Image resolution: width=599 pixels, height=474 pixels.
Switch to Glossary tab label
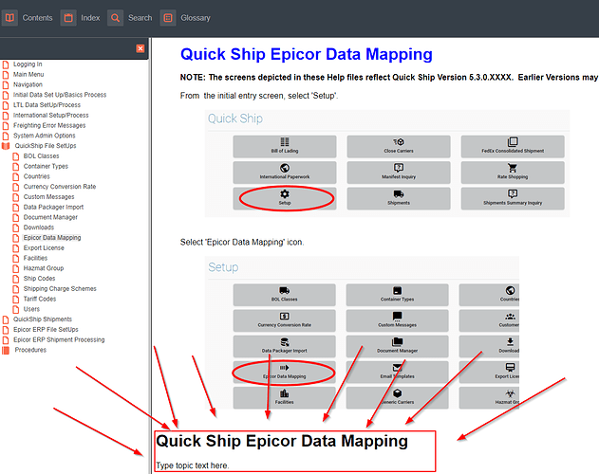(x=196, y=18)
